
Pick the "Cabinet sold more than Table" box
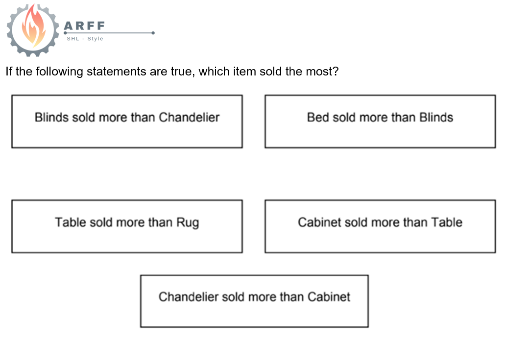coord(380,226)
